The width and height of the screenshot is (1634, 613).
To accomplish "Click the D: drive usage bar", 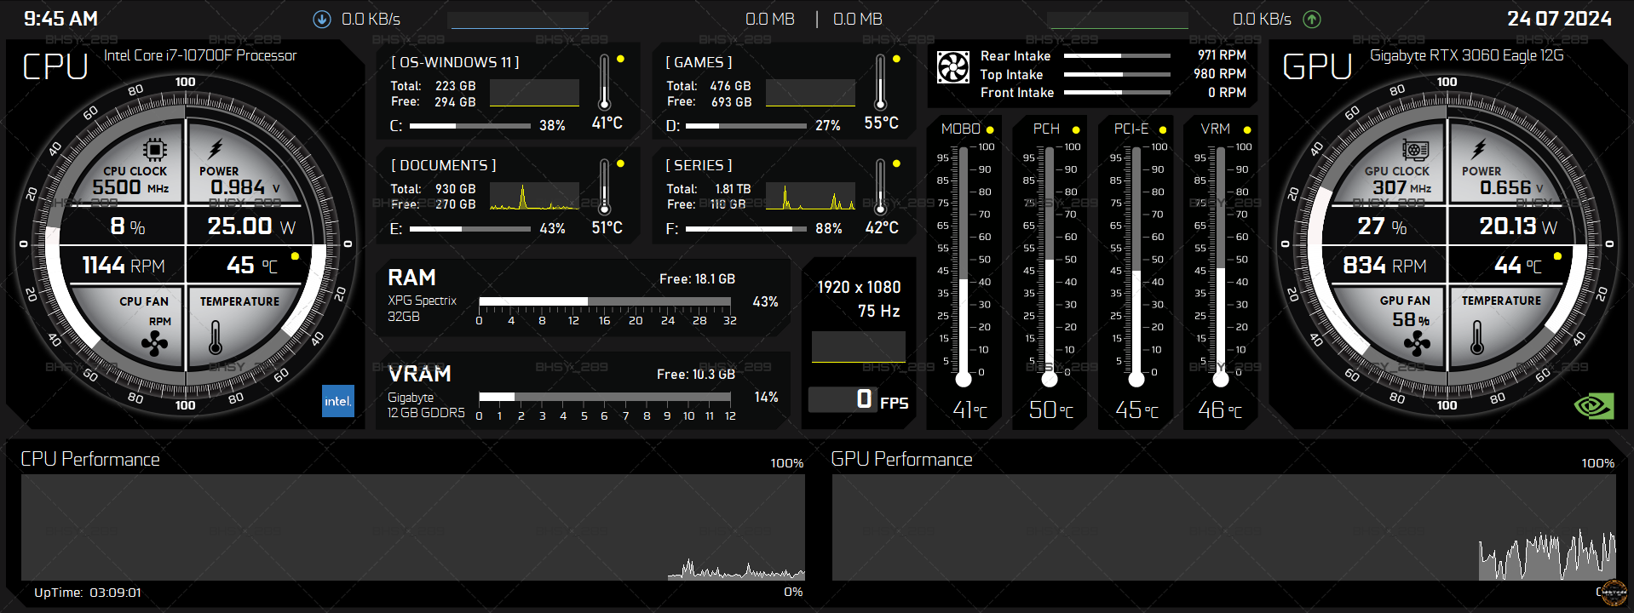I will pyautogui.click(x=746, y=126).
